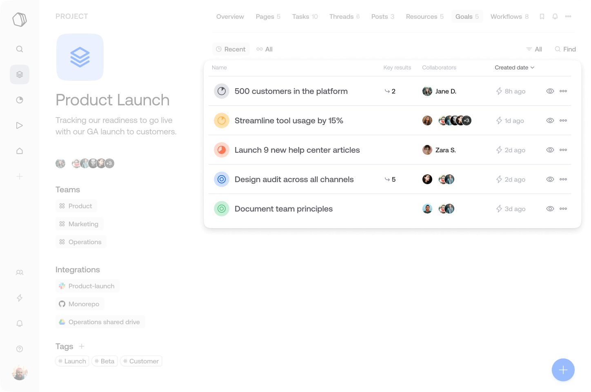
Task: Open more options for 500 customers goal
Action: click(x=563, y=91)
